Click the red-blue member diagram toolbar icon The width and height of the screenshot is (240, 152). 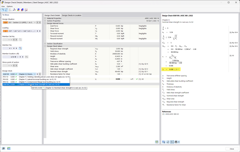[26, 10]
